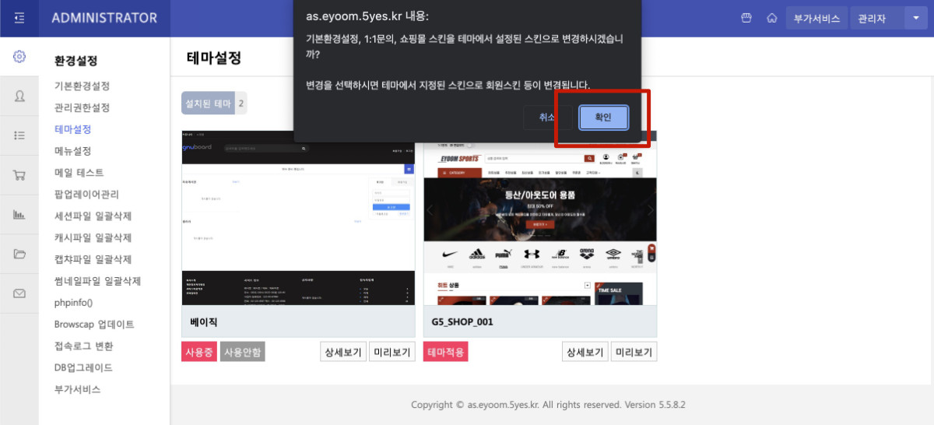Collapse the sidebar with the top-left menu icon
934x425 pixels.
[19, 18]
